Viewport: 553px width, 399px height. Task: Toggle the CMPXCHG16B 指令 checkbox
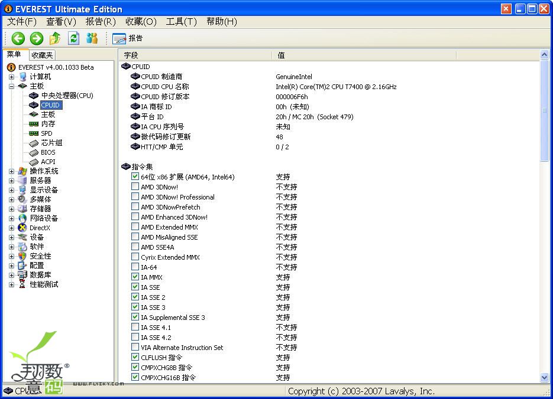[135, 377]
